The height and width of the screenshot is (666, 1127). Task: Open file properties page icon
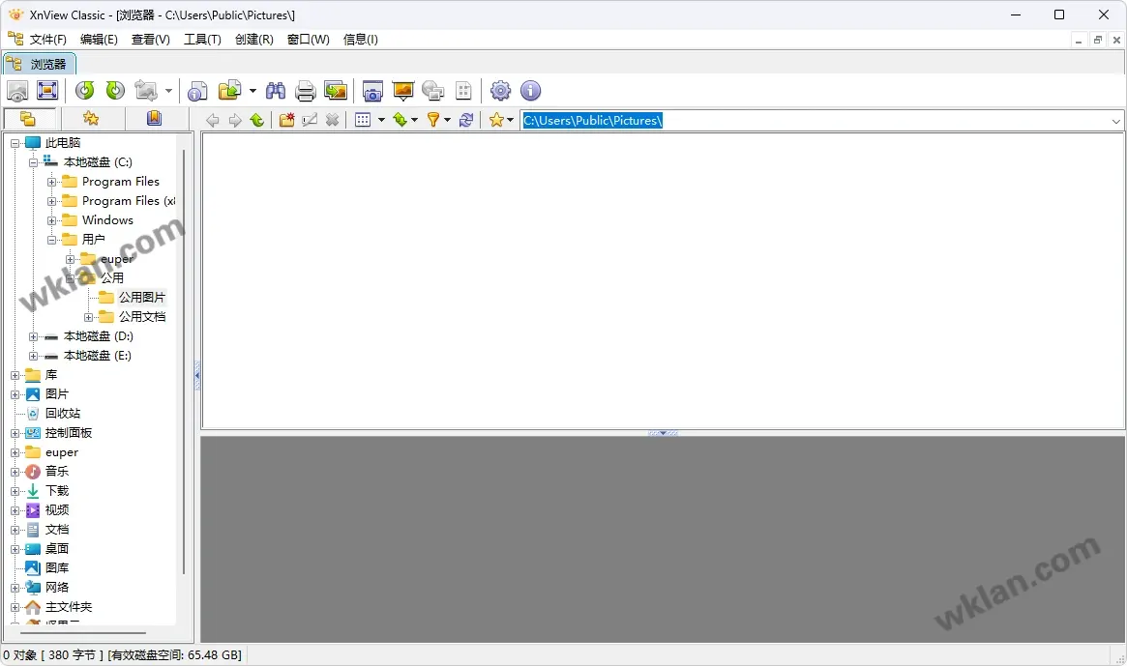pyautogui.click(x=197, y=91)
